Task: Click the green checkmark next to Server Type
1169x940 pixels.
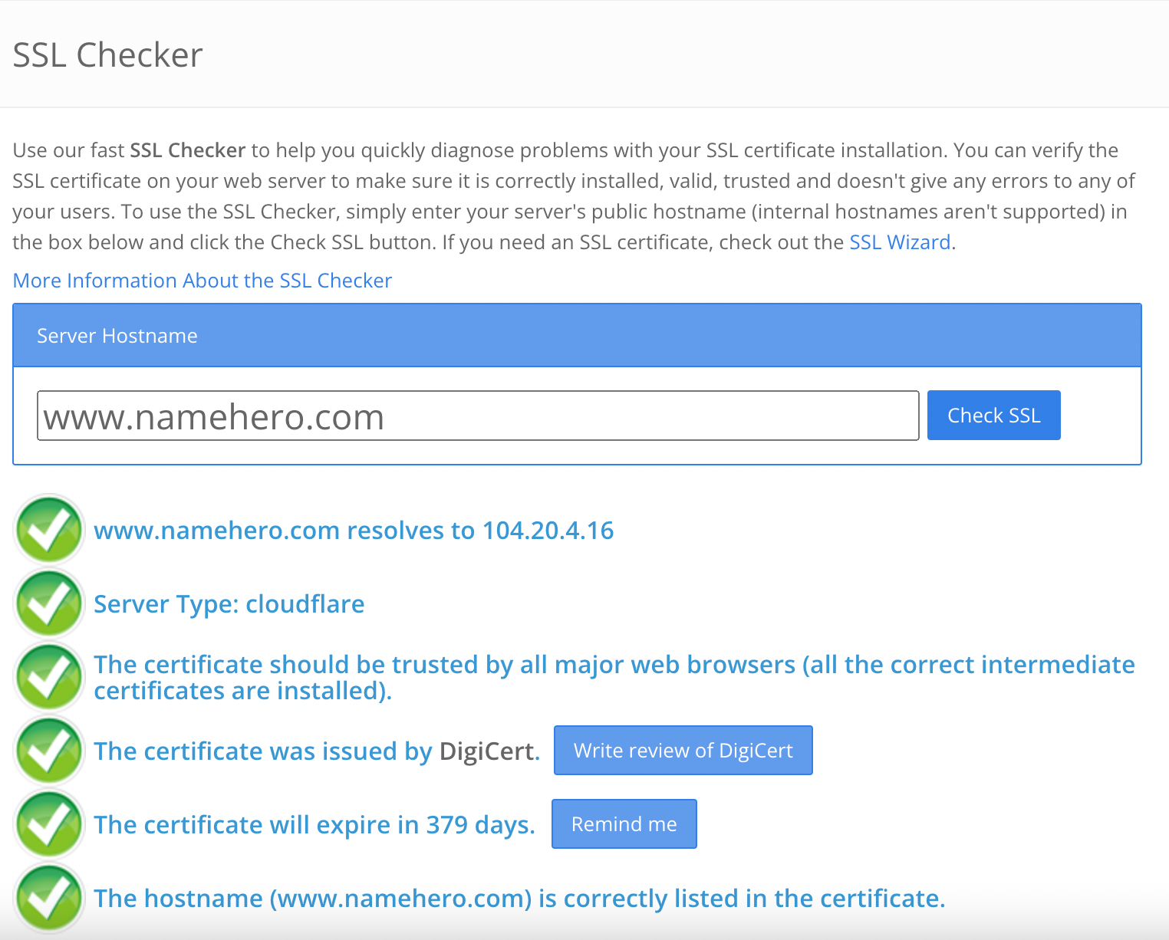Action: [49, 603]
